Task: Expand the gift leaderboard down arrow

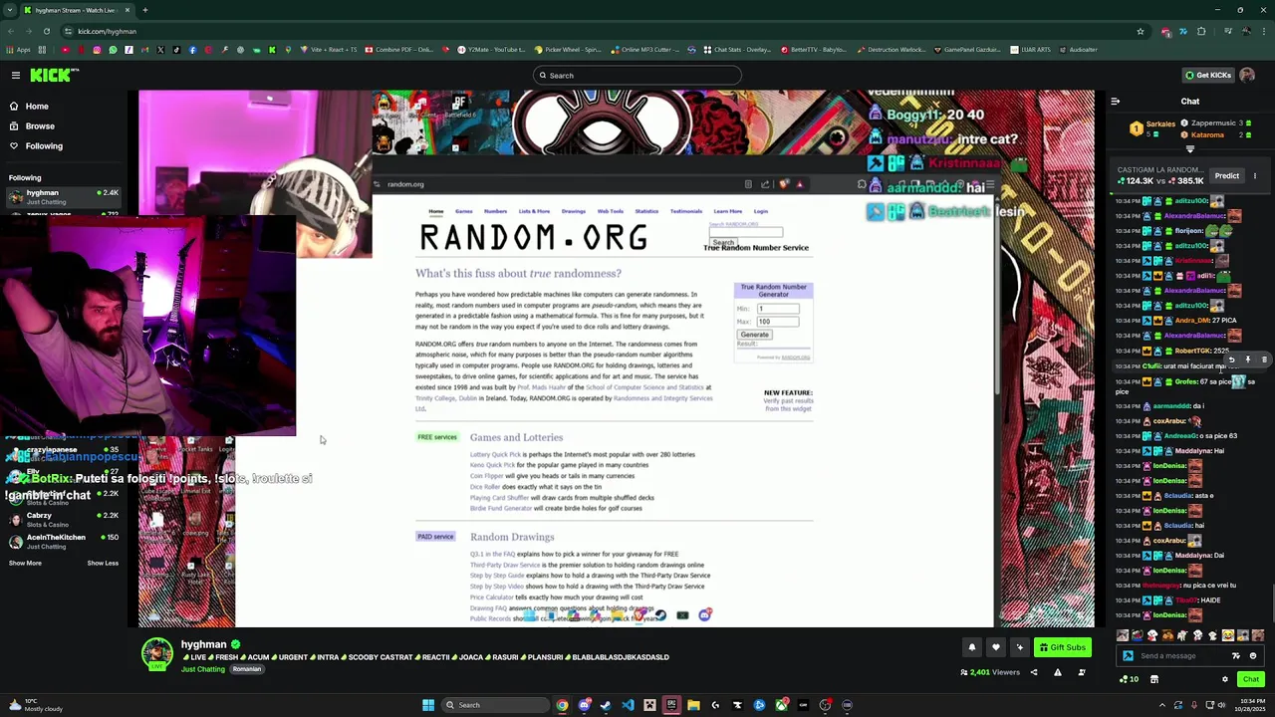Action: click(1189, 149)
